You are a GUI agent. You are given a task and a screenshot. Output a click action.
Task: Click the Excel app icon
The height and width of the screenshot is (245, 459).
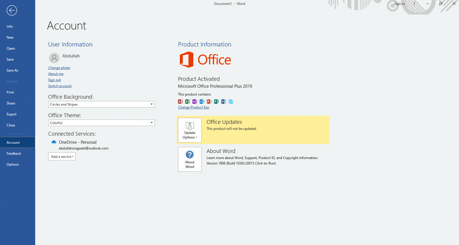pos(188,102)
